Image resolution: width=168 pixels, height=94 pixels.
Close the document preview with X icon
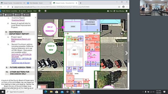[127, 11]
